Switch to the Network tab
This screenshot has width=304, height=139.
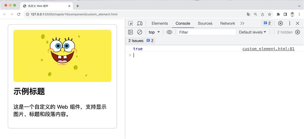228,23
